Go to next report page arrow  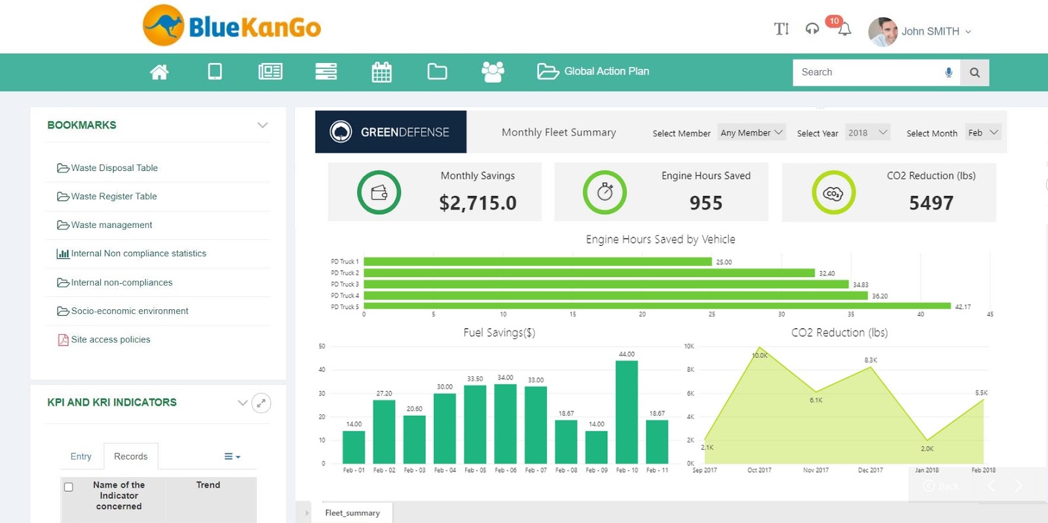coord(1018,486)
